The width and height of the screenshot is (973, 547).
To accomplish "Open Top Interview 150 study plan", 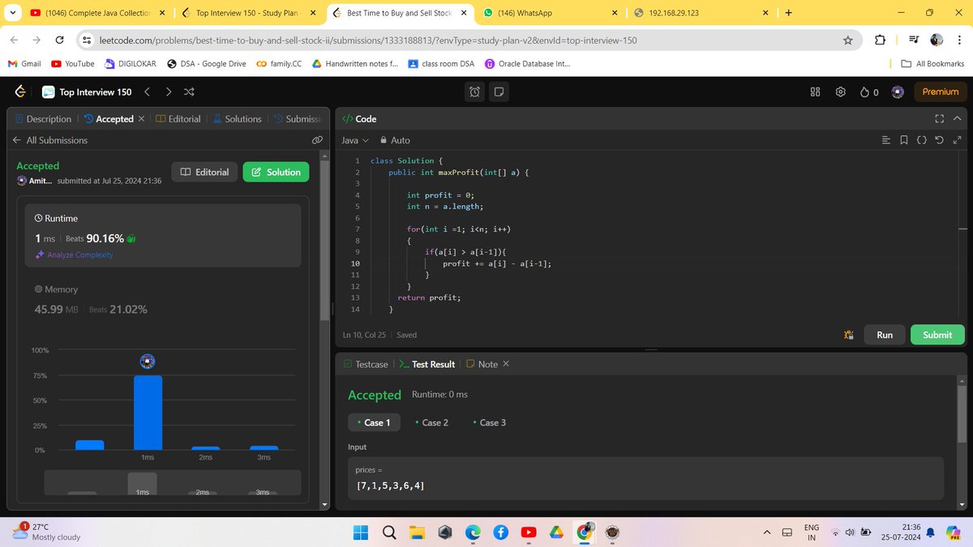I will [x=87, y=92].
